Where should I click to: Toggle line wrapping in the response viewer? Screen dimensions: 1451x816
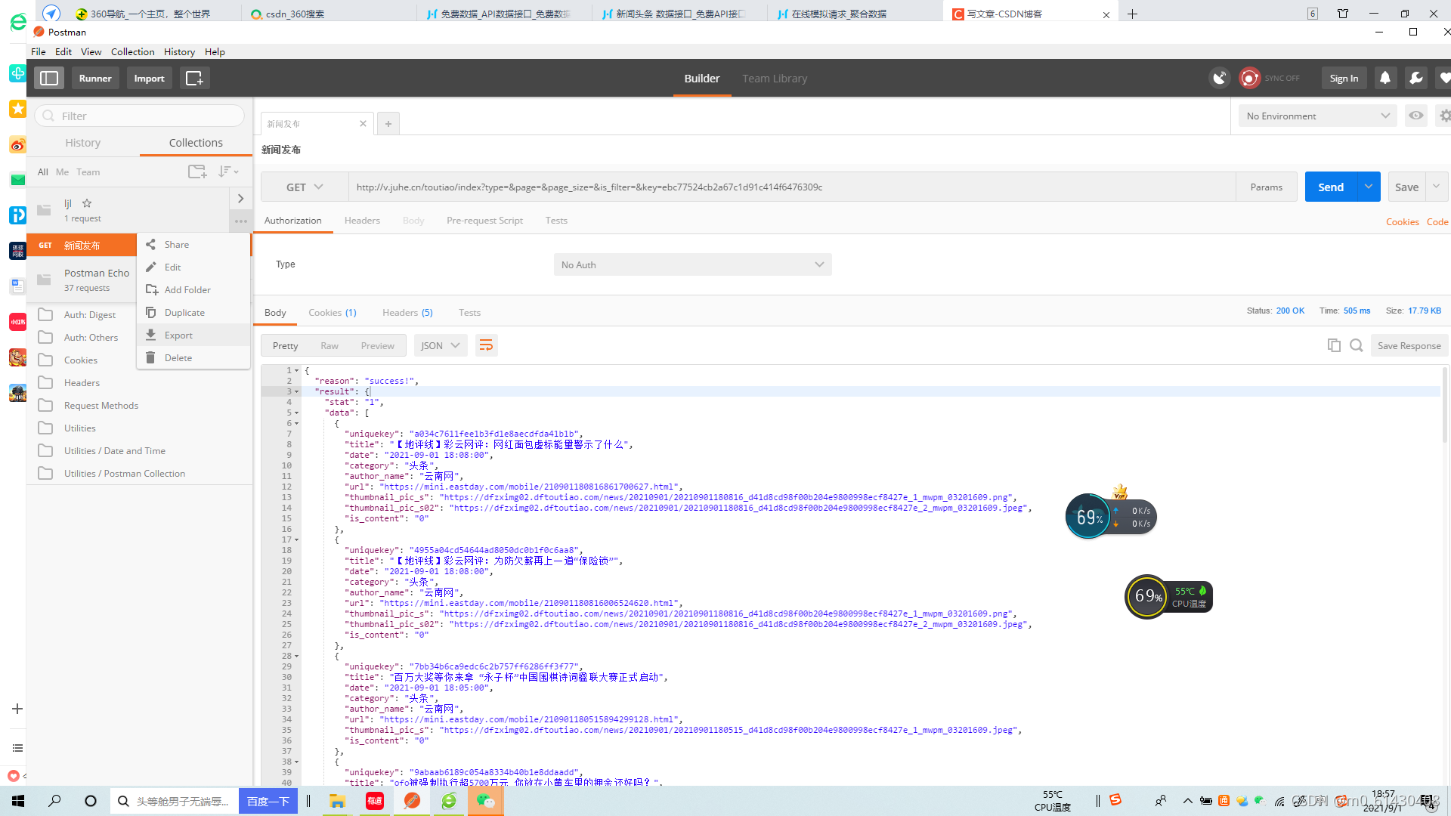tap(486, 345)
